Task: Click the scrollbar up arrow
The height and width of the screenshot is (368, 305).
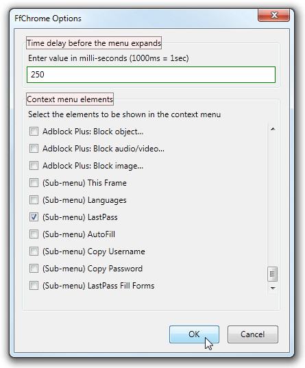Action: [273, 129]
